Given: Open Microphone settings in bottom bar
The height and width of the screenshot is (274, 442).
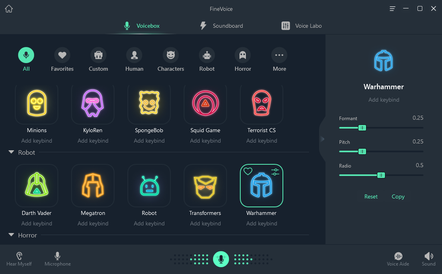Looking at the screenshot, I should coord(57,259).
